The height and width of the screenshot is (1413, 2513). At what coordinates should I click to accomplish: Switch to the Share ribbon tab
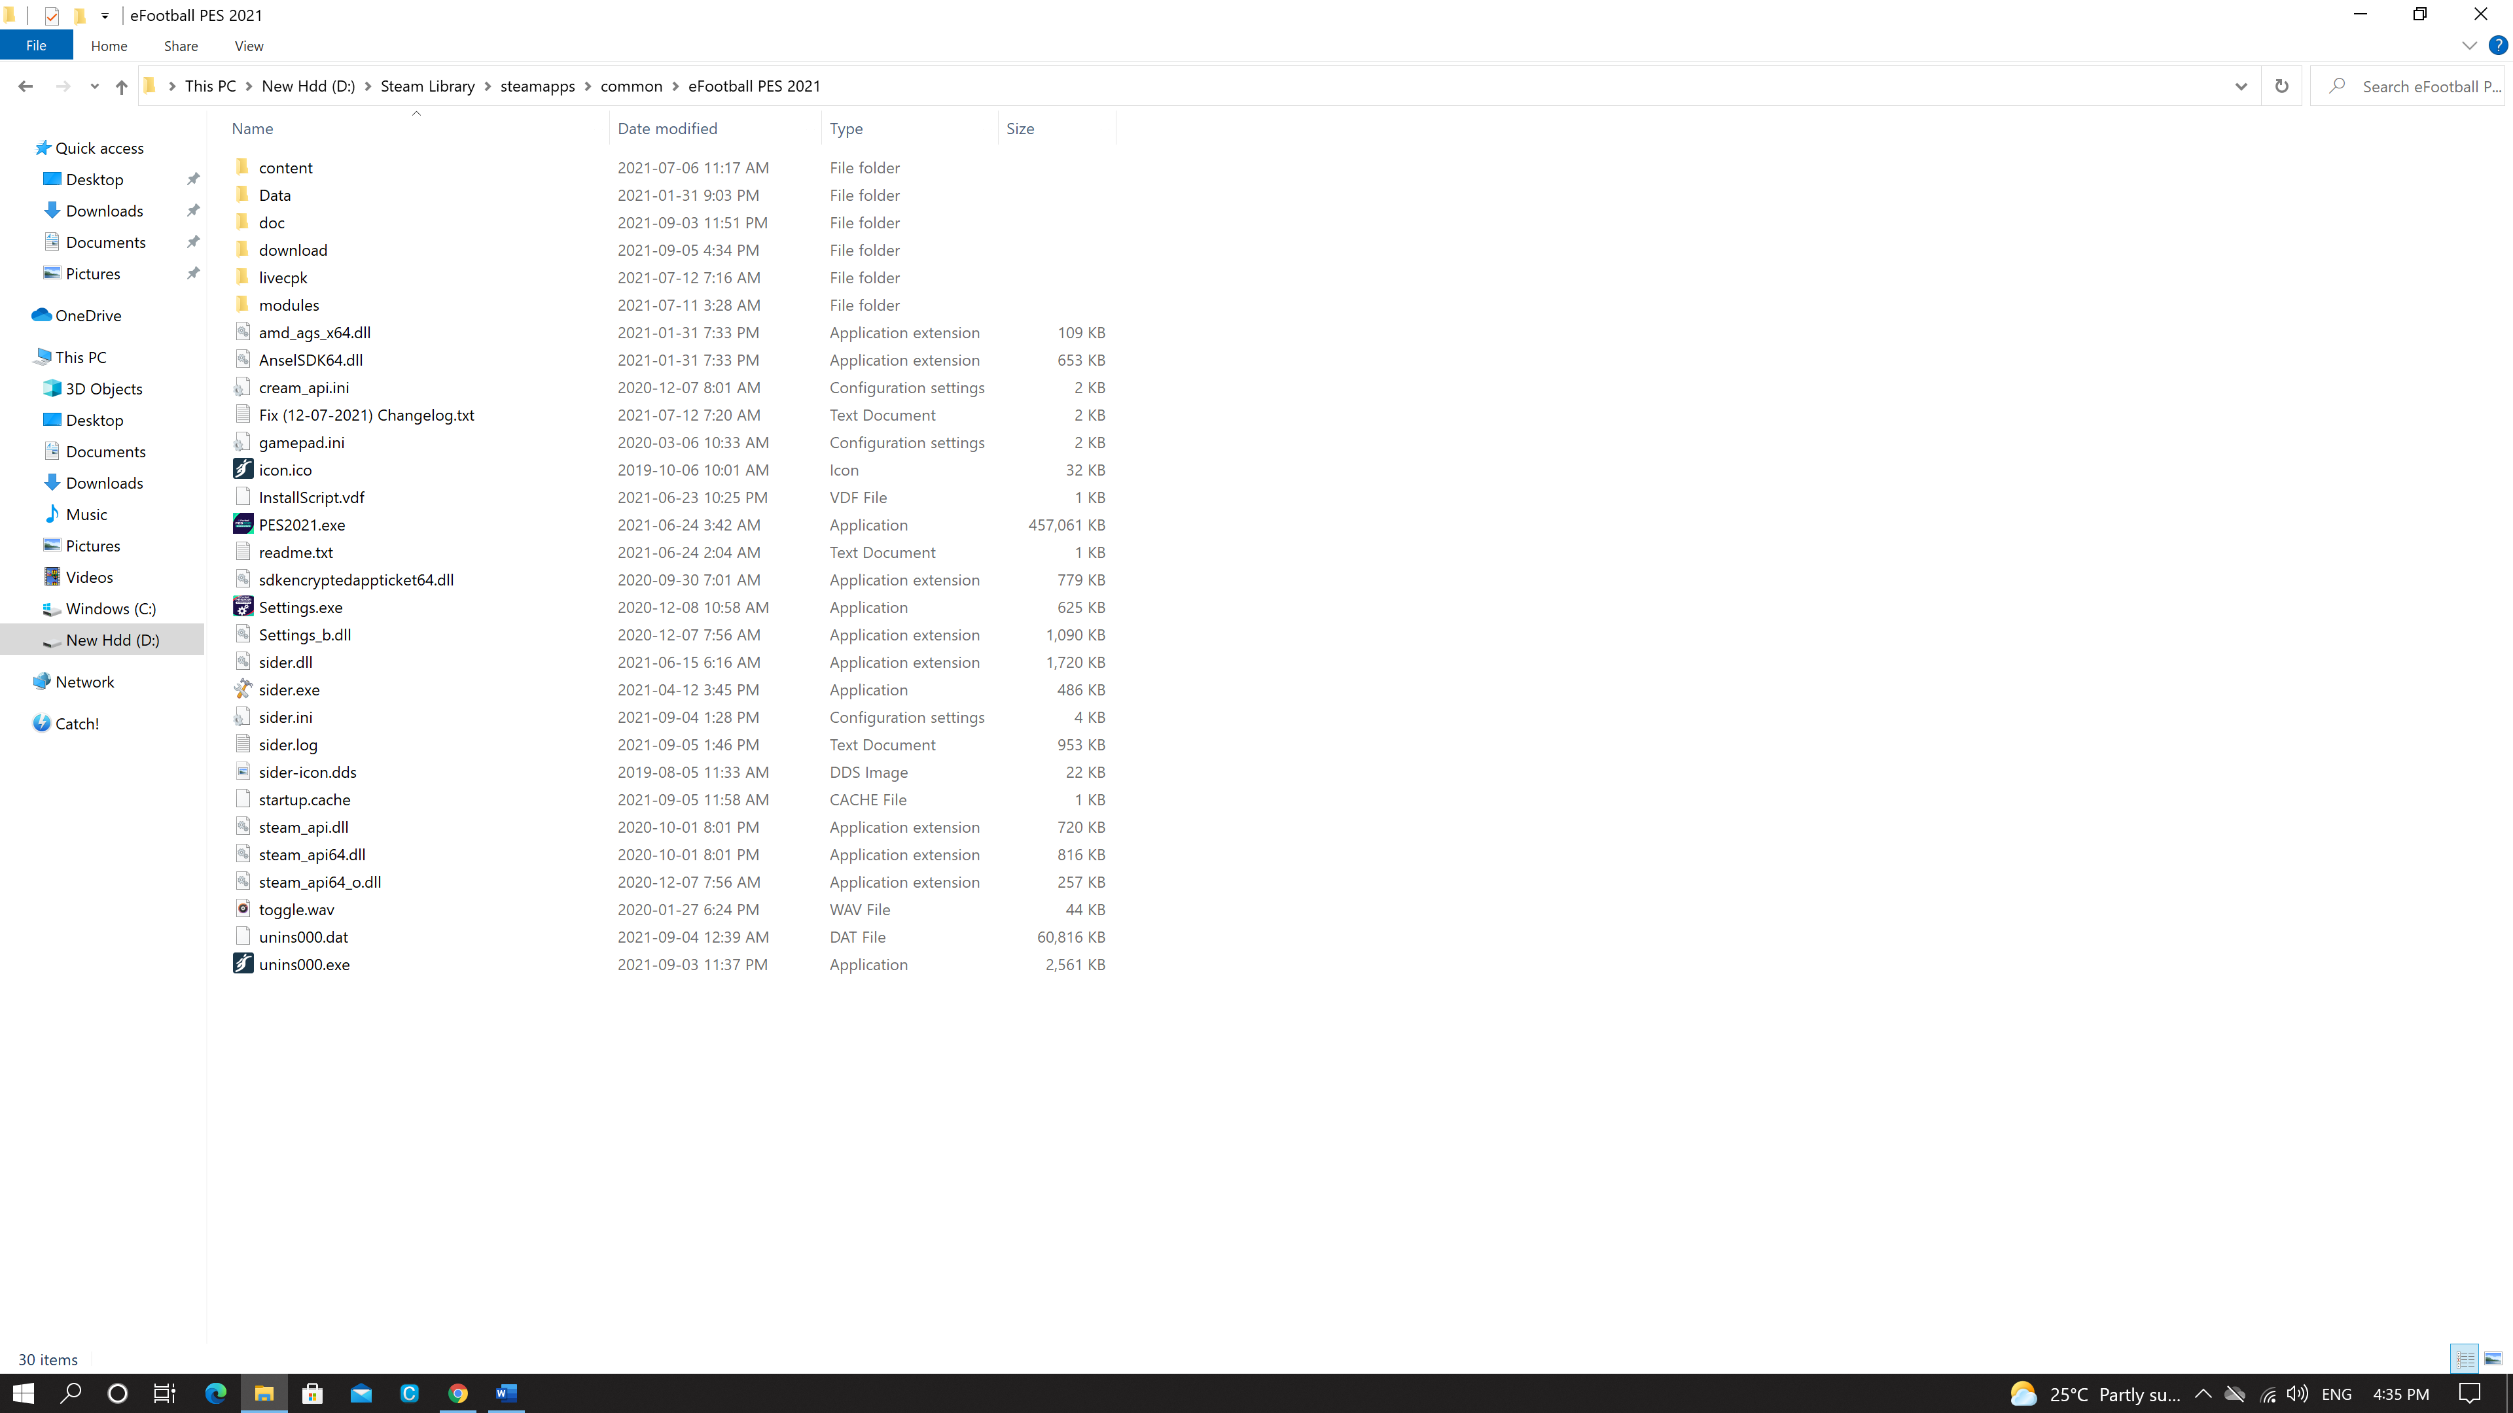coord(181,46)
